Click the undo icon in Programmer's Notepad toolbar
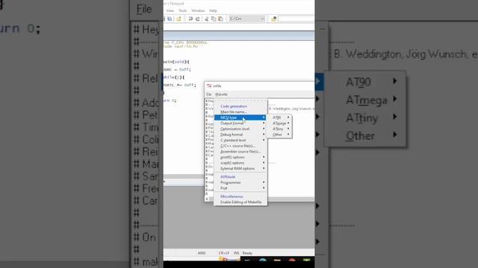 tap(190, 19)
